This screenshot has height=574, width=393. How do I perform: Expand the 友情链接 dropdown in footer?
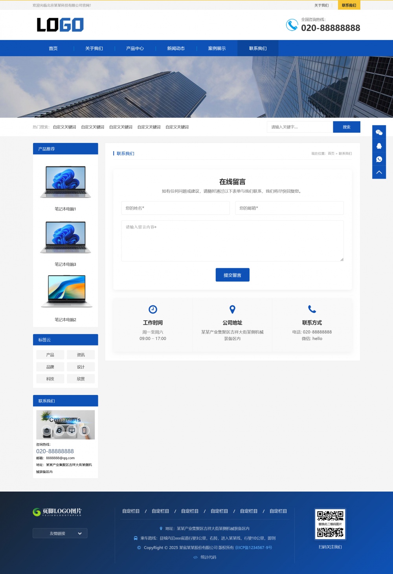(x=60, y=533)
